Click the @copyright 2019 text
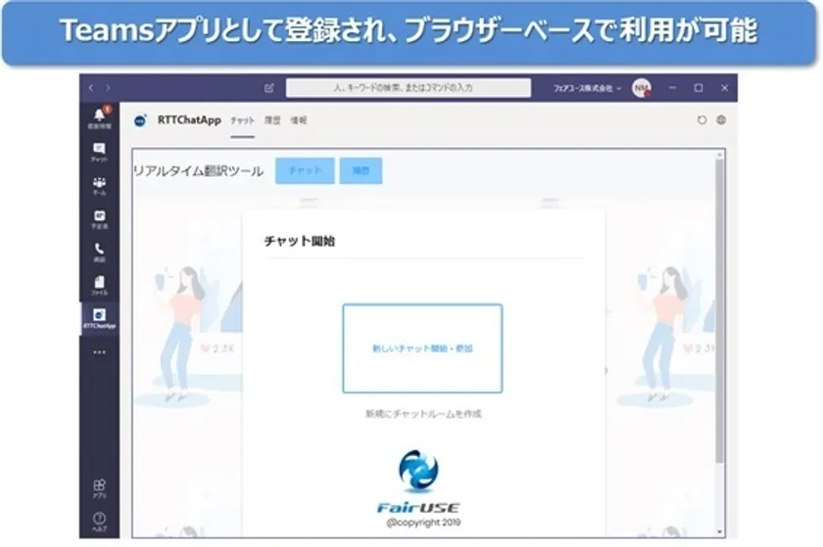 point(423,523)
